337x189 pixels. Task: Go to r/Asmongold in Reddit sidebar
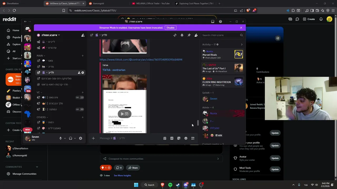pyautogui.click(x=20, y=155)
